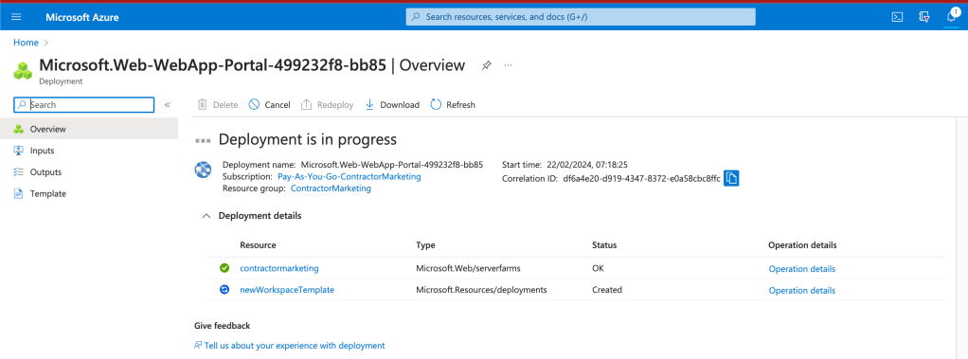Click the top search resources, services, and docs field
Screen dimensions: 968x359
coord(581,17)
